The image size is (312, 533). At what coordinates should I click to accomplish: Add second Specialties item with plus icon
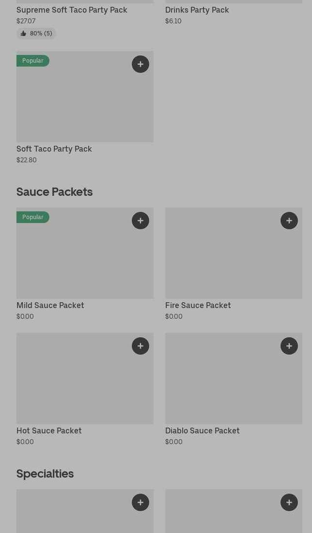coord(289,502)
